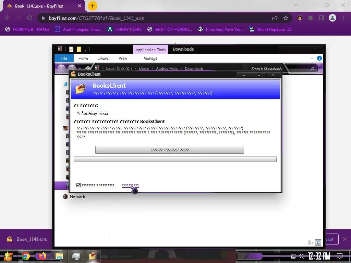This screenshot has height=263, width=351.
Task: Close the Book_1141.exe browser tab
Action: (80, 6)
